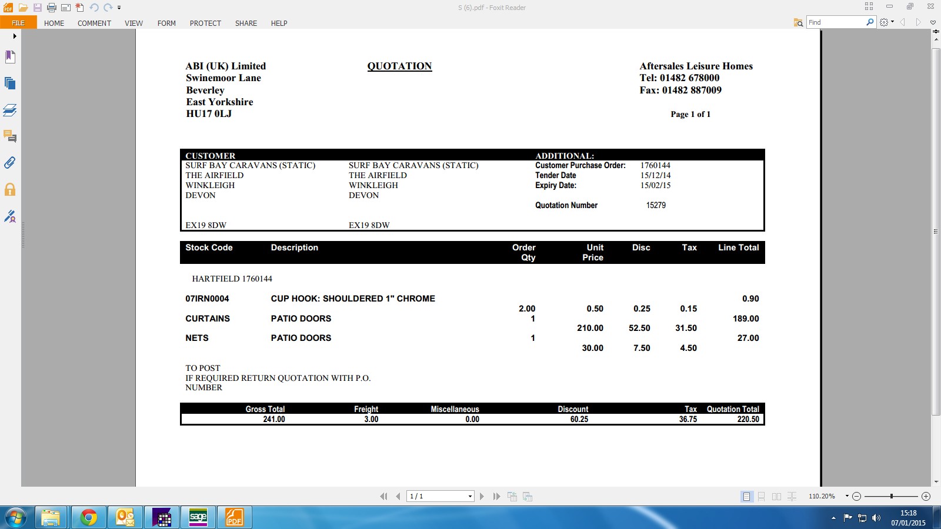The width and height of the screenshot is (941, 529).
Task: Click the previous view button in status bar
Action: tap(512, 497)
